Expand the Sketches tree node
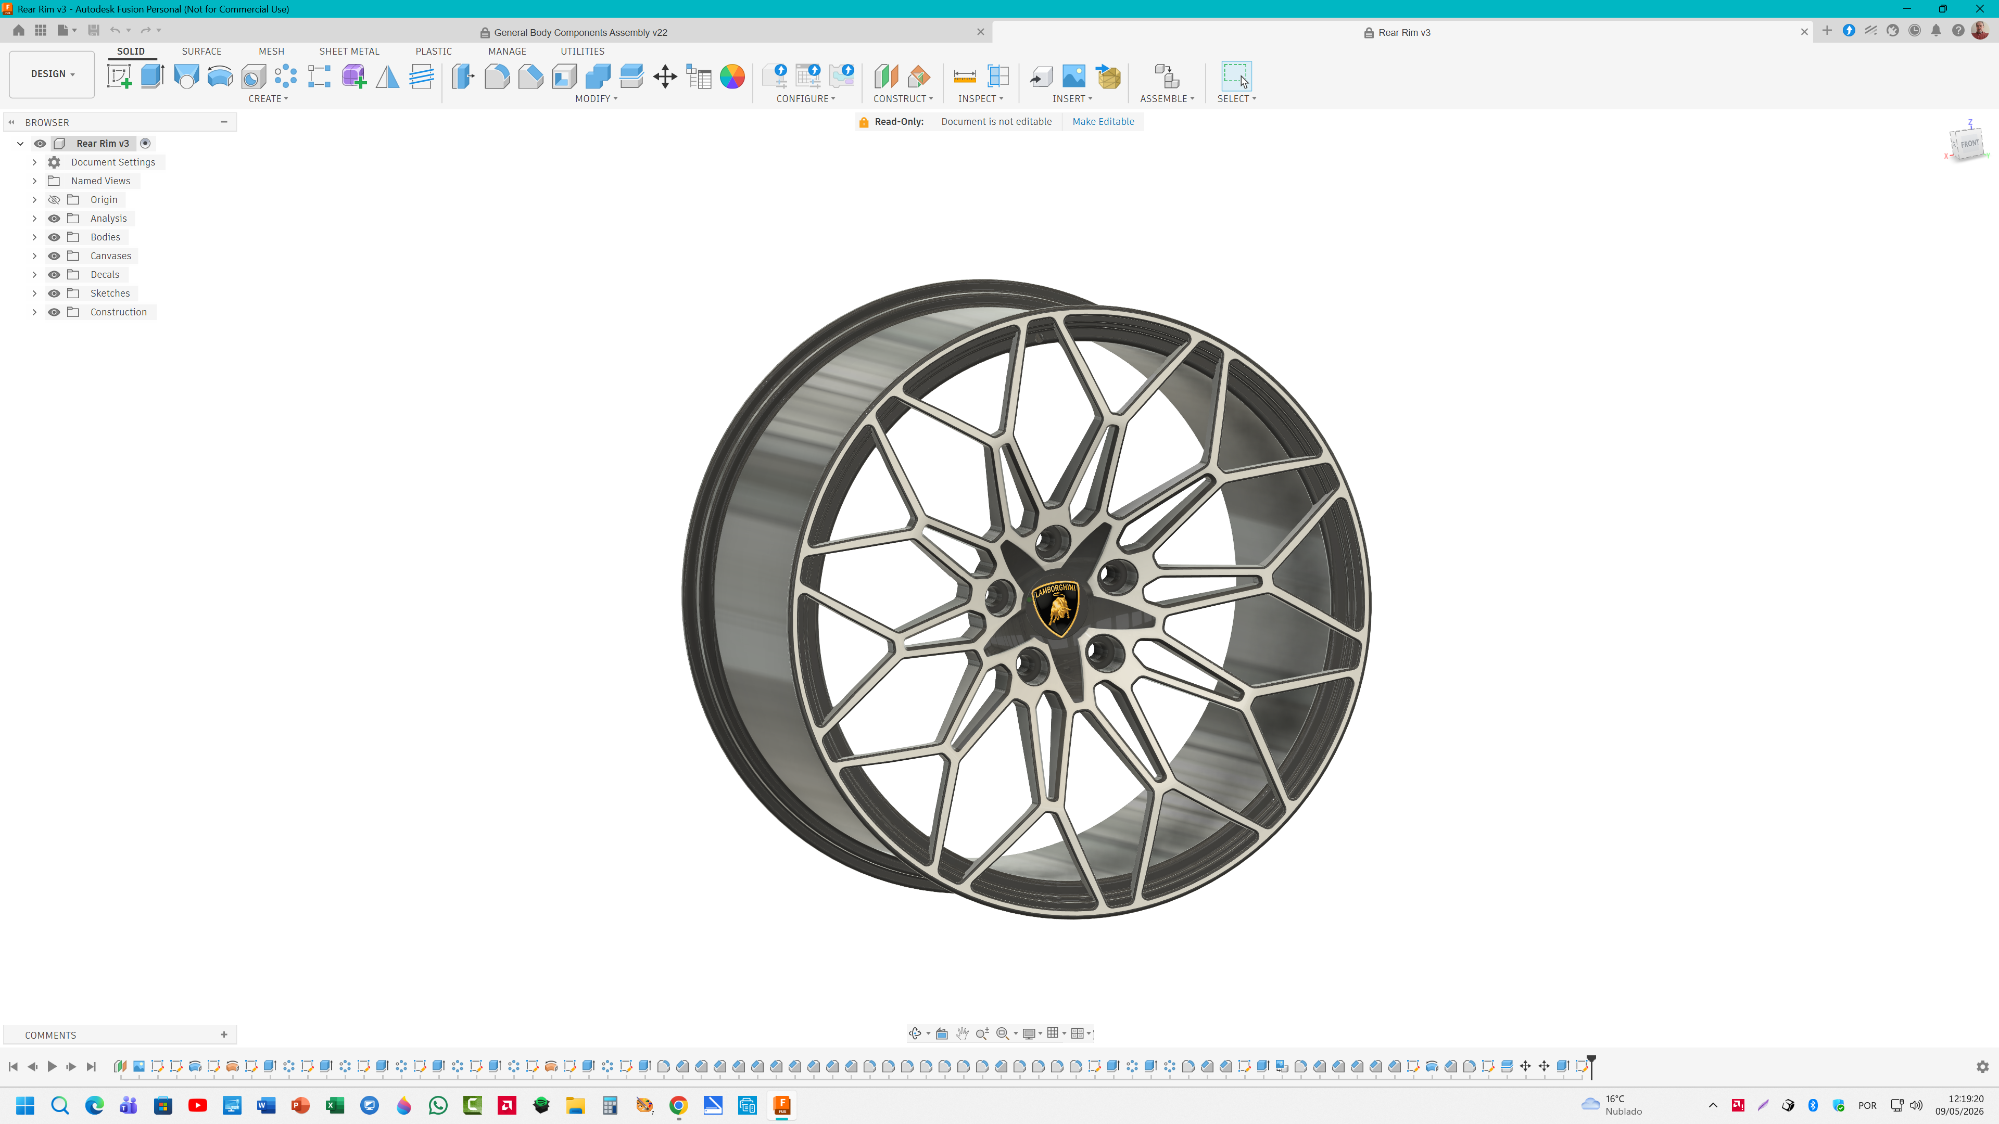The image size is (1999, 1124). 34,293
